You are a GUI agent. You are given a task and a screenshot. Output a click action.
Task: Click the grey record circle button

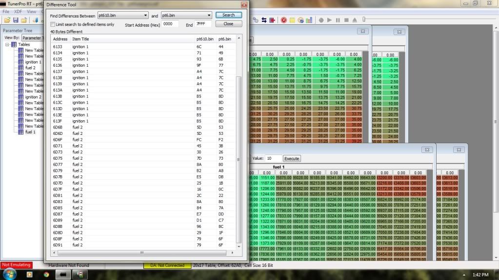tap(321, 20)
